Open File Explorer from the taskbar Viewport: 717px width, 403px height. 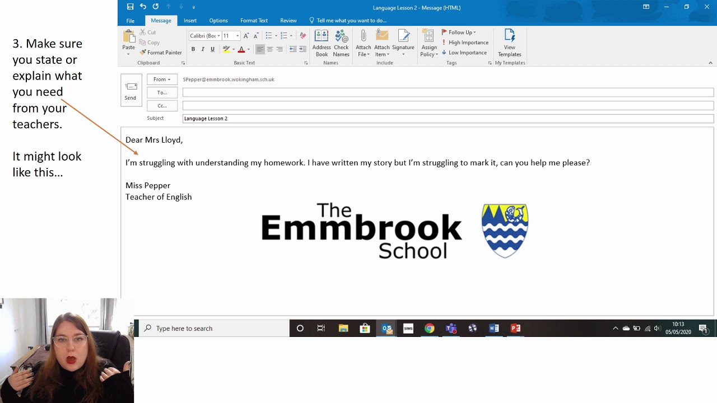click(x=343, y=329)
